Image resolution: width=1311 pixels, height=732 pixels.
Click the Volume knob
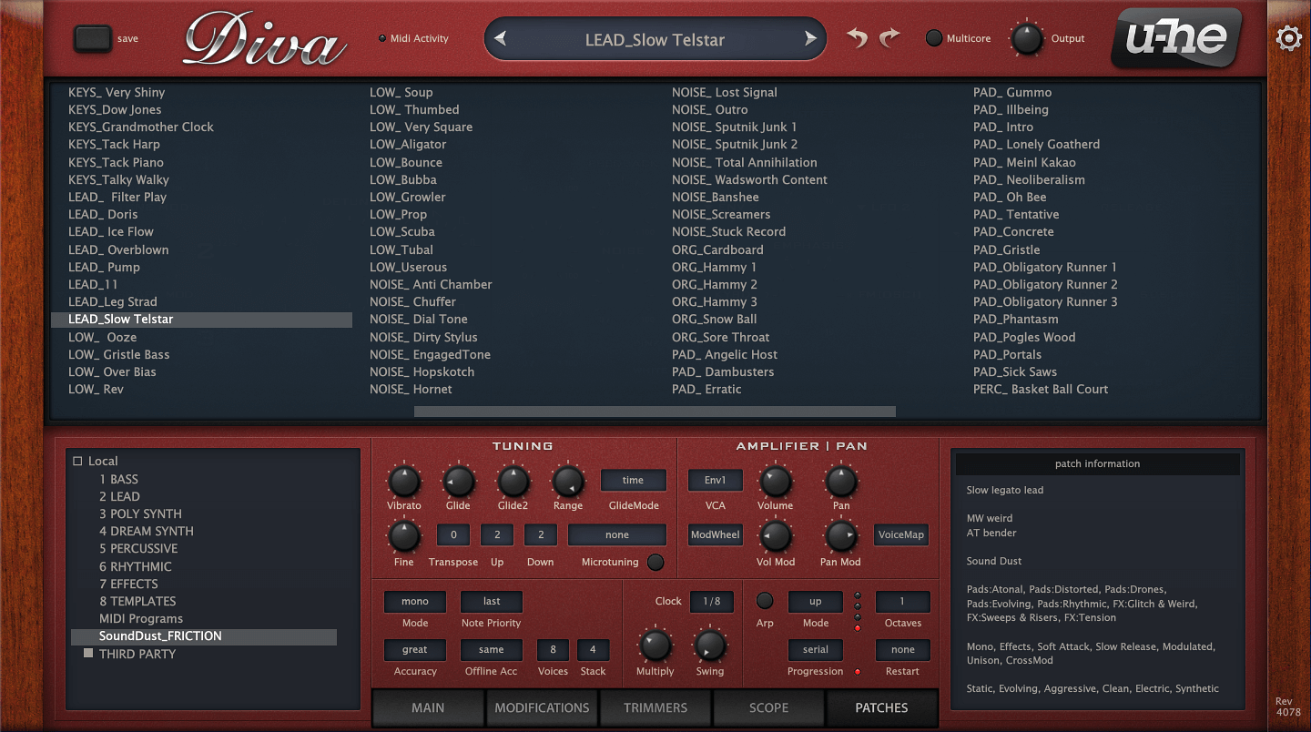point(776,482)
